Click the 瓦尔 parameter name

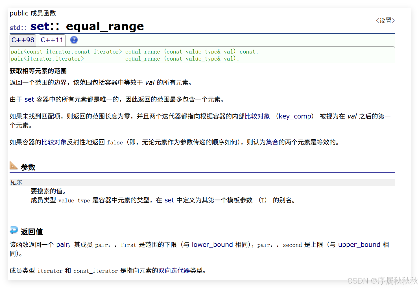click(16, 182)
